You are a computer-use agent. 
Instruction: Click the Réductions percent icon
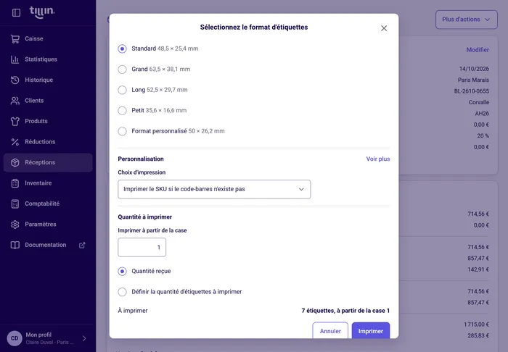[15, 142]
